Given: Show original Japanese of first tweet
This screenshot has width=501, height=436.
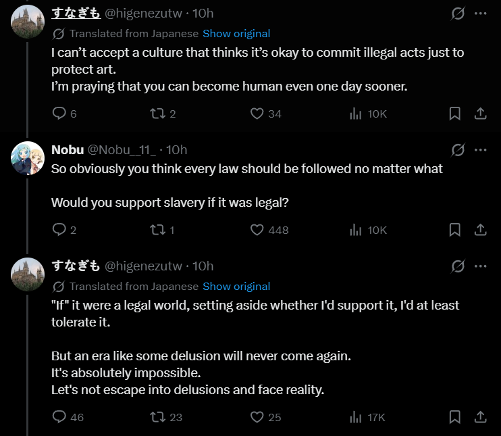Looking at the screenshot, I should 236,34.
